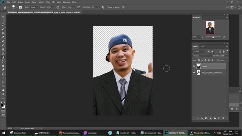The width and height of the screenshot is (242, 136).
Task: Click the Share icon
Action: (x=239, y=7)
